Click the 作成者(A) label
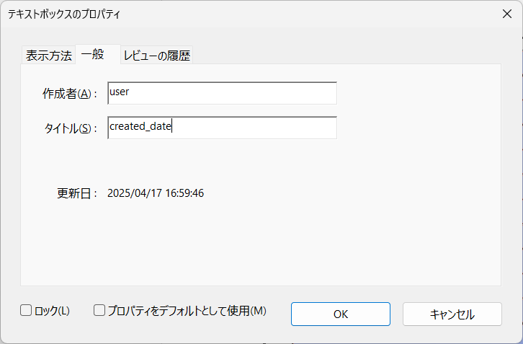The height and width of the screenshot is (344, 523). click(69, 94)
